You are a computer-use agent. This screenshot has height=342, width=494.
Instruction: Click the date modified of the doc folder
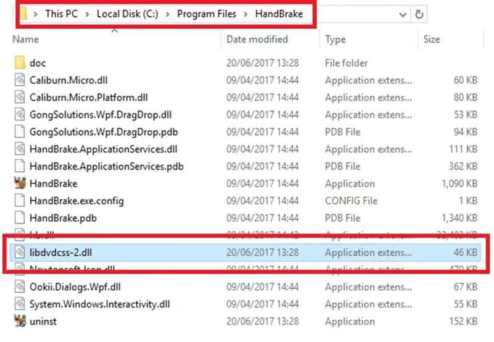coord(262,63)
